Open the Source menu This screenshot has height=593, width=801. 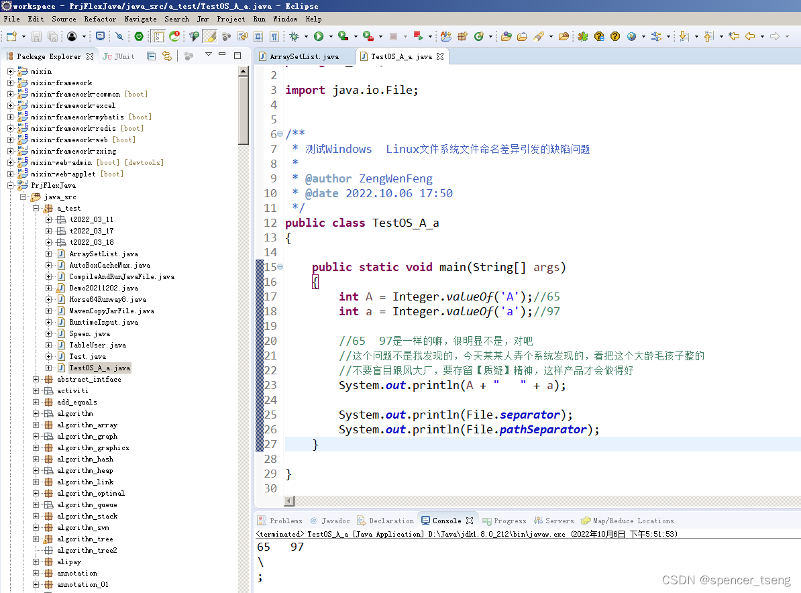click(64, 19)
